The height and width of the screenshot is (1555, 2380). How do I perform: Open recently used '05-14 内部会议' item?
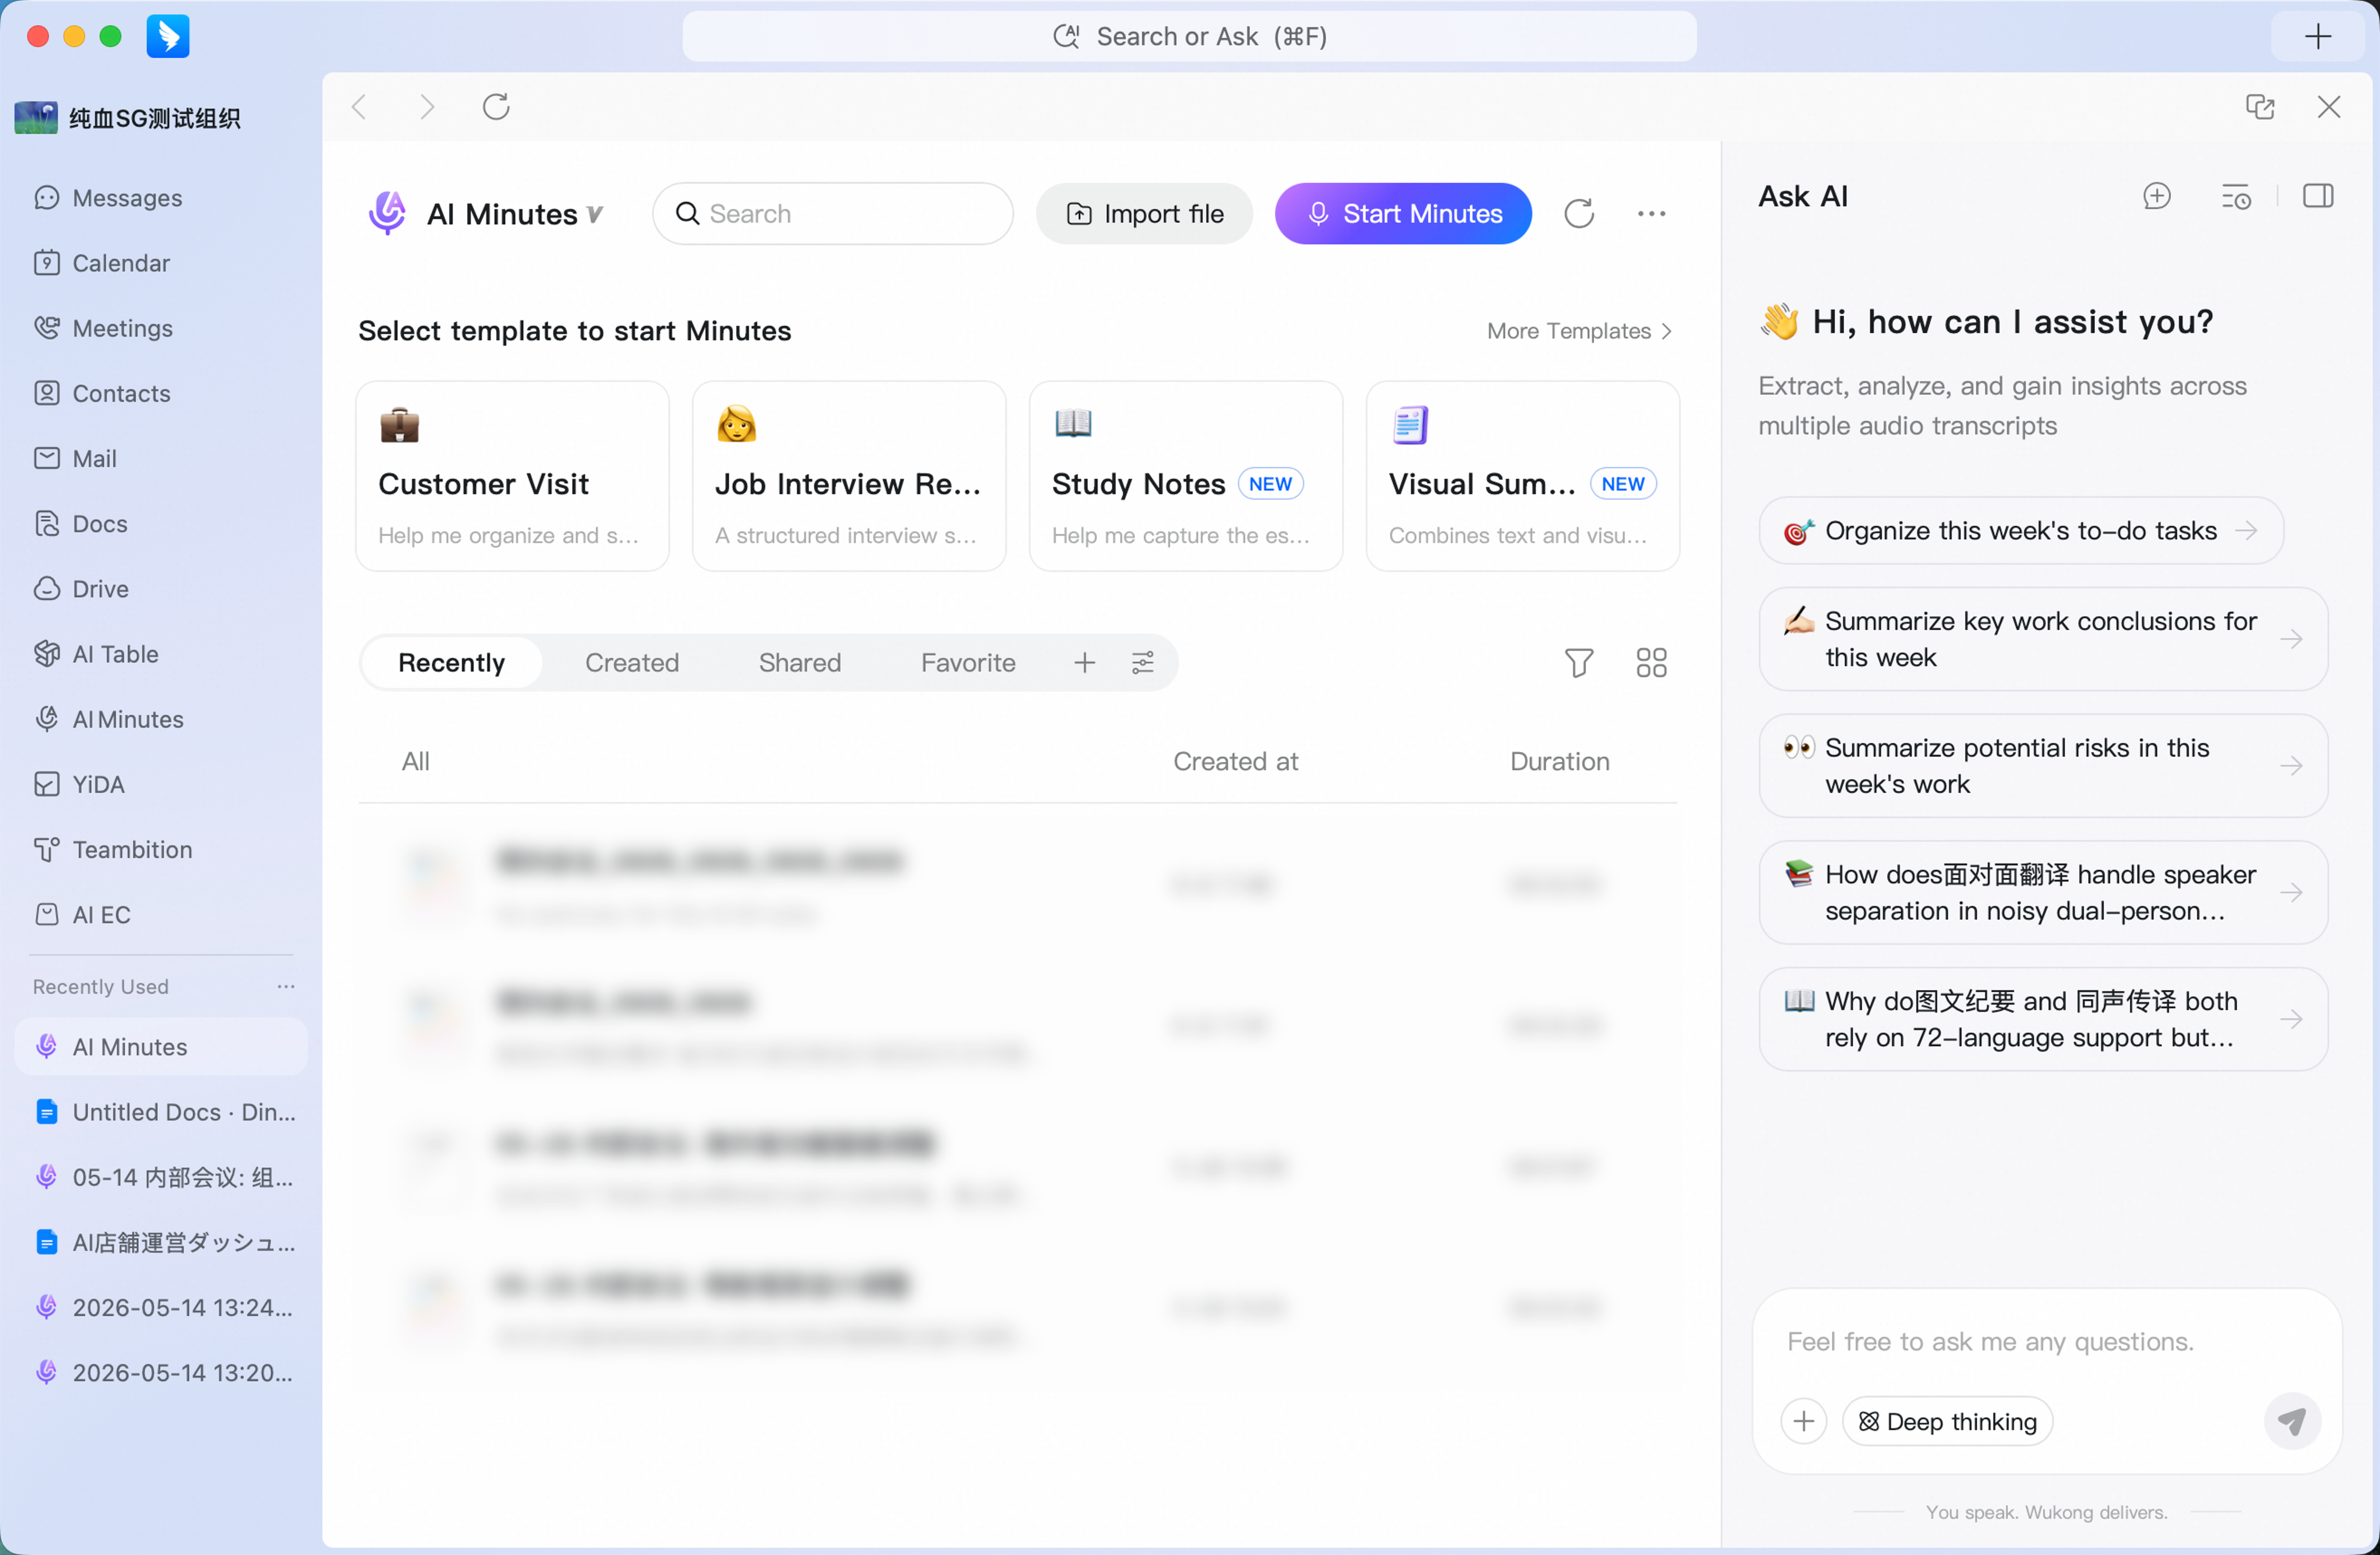(x=161, y=1177)
